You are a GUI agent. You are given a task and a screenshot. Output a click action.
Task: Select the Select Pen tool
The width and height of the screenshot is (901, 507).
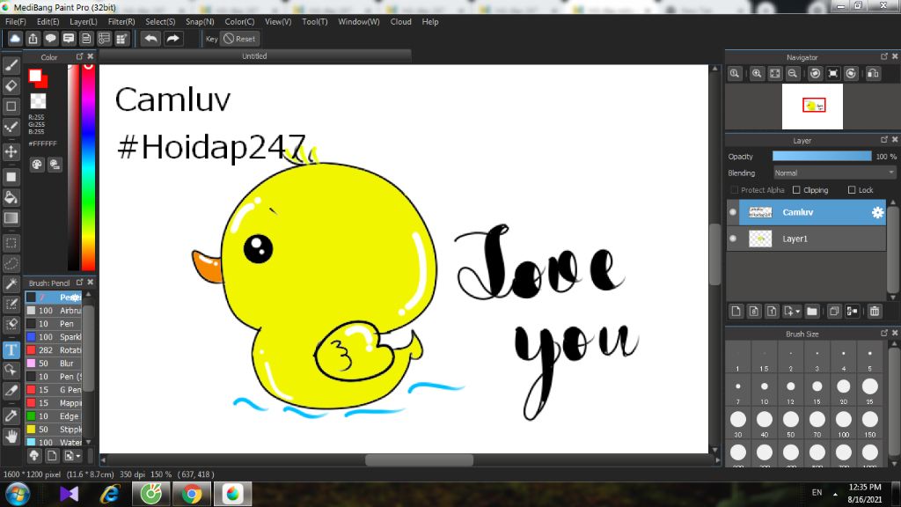click(x=11, y=304)
